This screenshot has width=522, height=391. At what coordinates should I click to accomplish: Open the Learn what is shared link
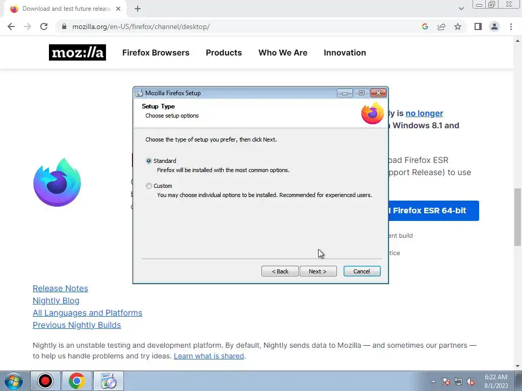[208, 356]
